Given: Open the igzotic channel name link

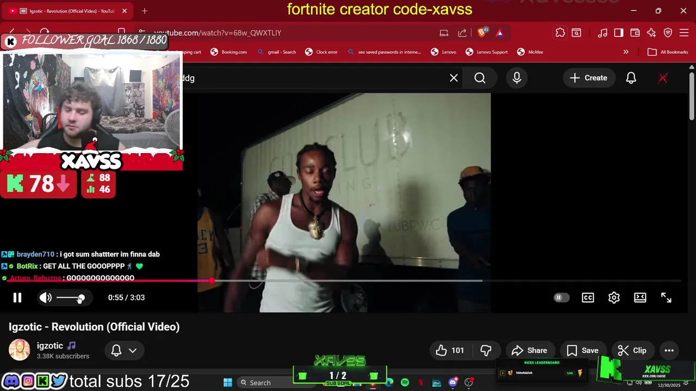Looking at the screenshot, I should [x=50, y=345].
